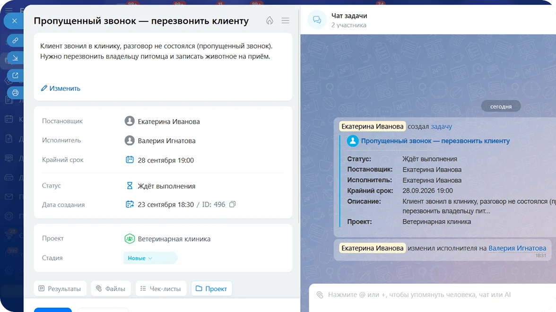Close the task panel with X button
Viewport: 556px width, 312px height.
point(15,21)
